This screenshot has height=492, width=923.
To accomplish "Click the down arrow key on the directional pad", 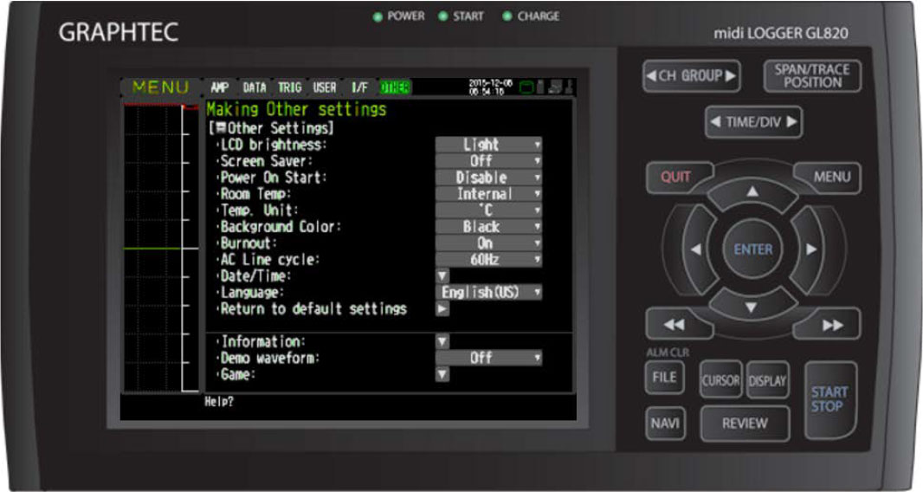I will (x=751, y=307).
